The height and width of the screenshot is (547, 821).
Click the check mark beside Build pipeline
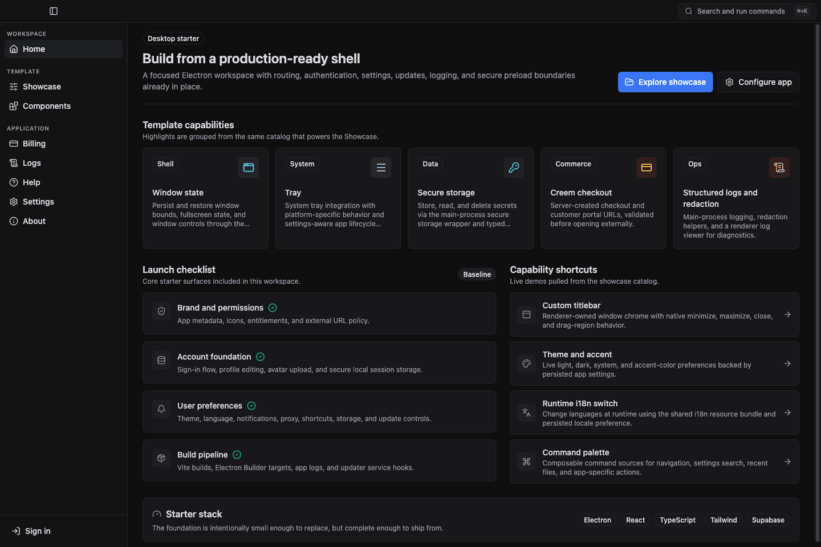(x=237, y=455)
